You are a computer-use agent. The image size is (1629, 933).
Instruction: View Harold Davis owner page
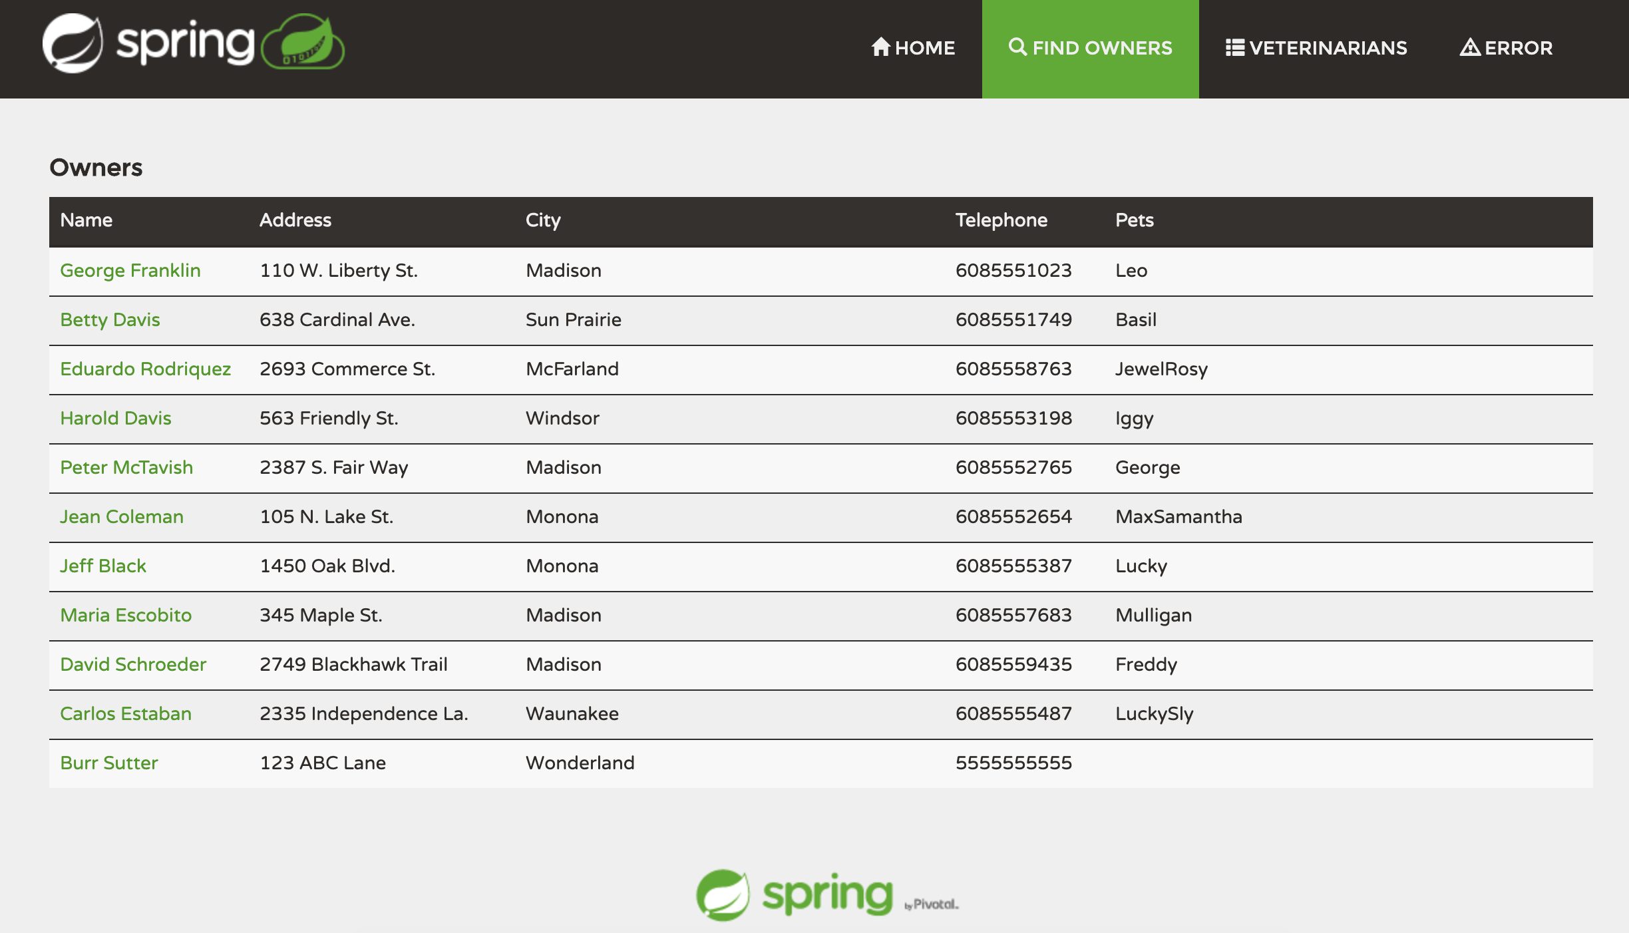pos(116,418)
